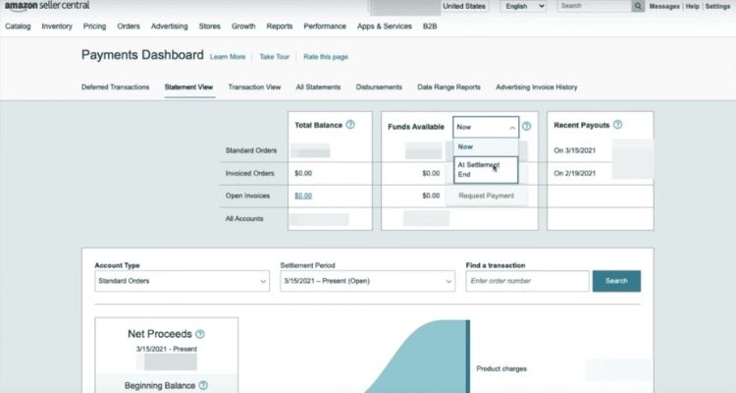Open the B2B menu
736x393 pixels.
coord(430,27)
